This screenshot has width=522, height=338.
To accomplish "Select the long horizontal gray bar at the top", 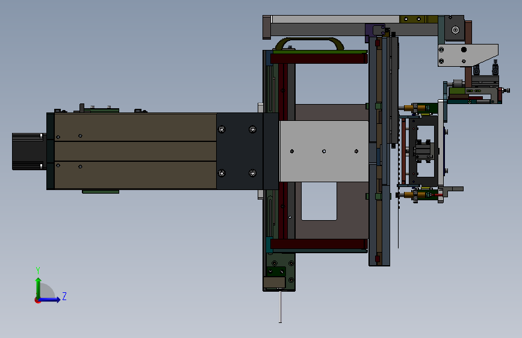I will pos(335,19).
